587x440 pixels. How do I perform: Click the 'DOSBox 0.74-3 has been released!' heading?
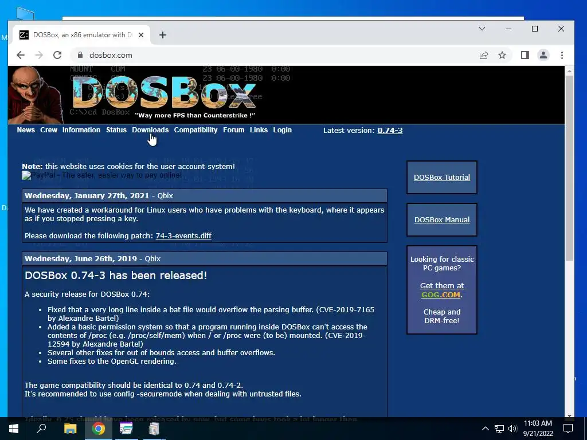pyautogui.click(x=116, y=276)
